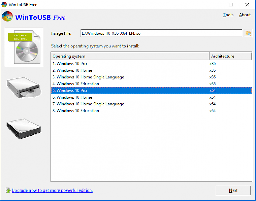Select 3. Windows 10 Home Single Language
Image resolution: width=256 pixels, height=201 pixels.
pos(151,77)
